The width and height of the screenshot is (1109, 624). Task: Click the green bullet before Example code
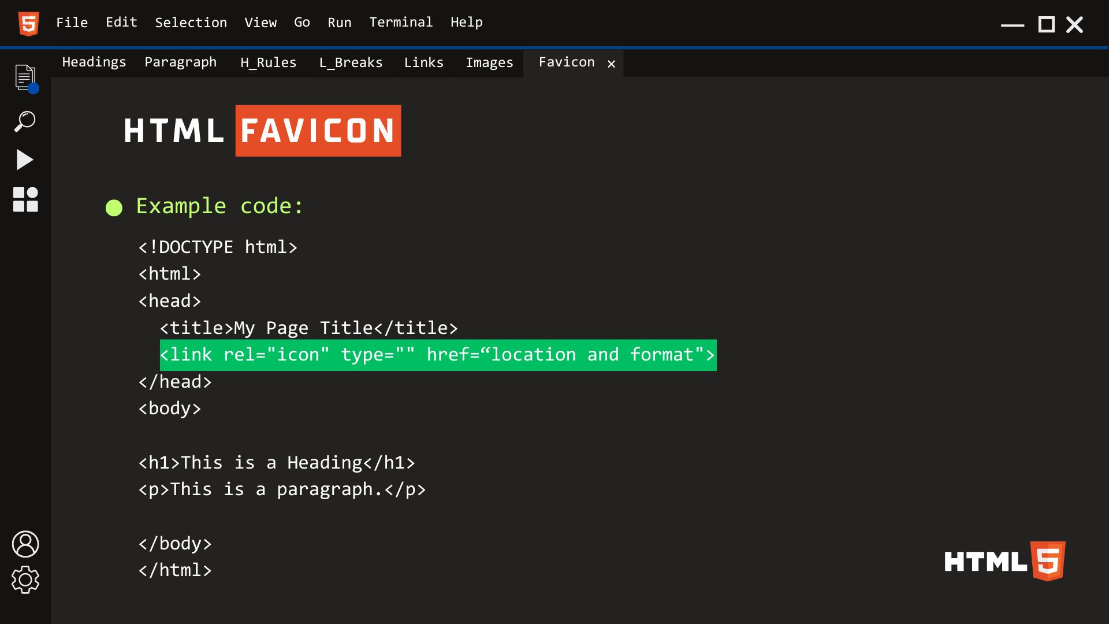[x=114, y=208]
